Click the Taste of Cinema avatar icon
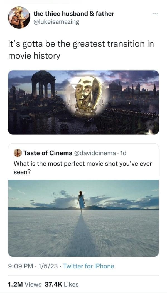The image size is (167, 293). coord(18,153)
